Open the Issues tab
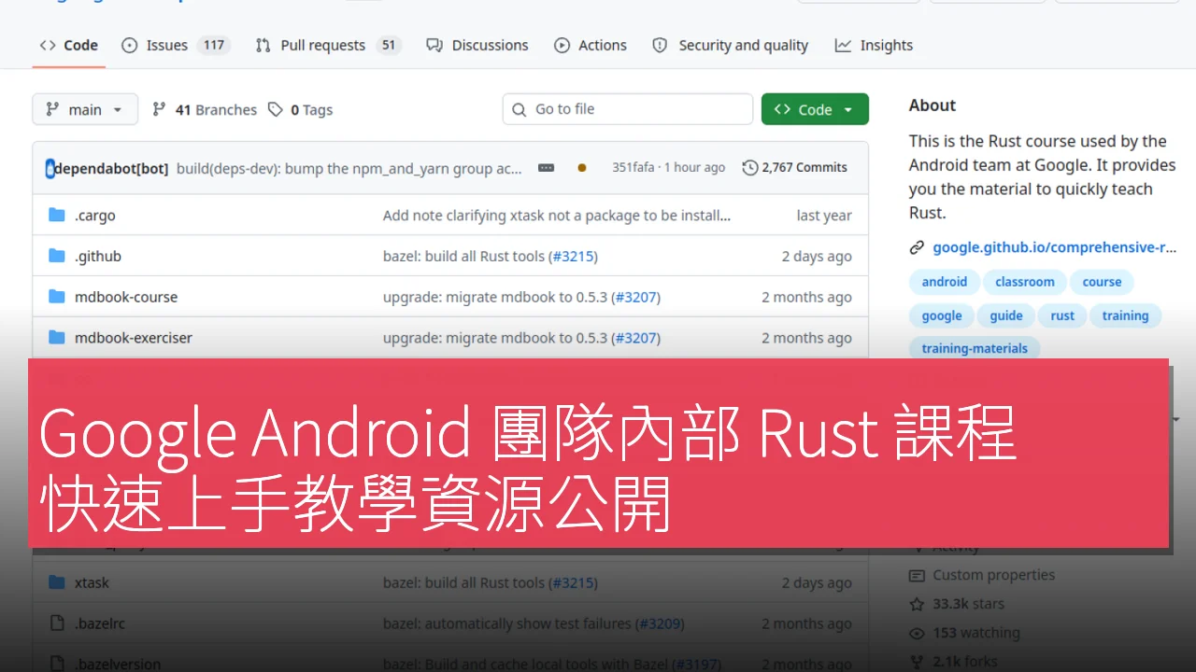This screenshot has height=672, width=1196. 176,45
